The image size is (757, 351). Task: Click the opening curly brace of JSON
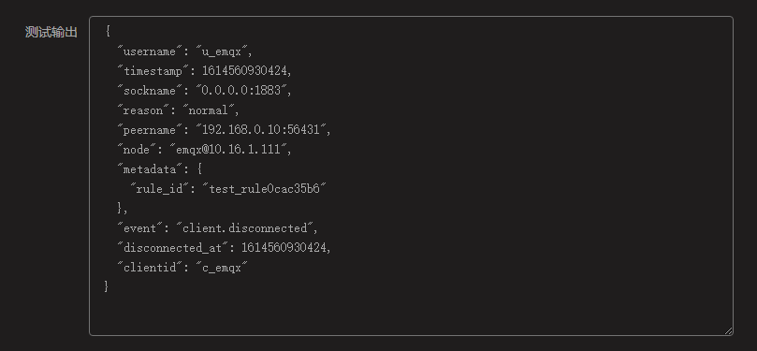tap(108, 32)
